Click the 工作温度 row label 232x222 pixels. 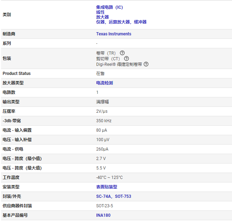[11, 178]
